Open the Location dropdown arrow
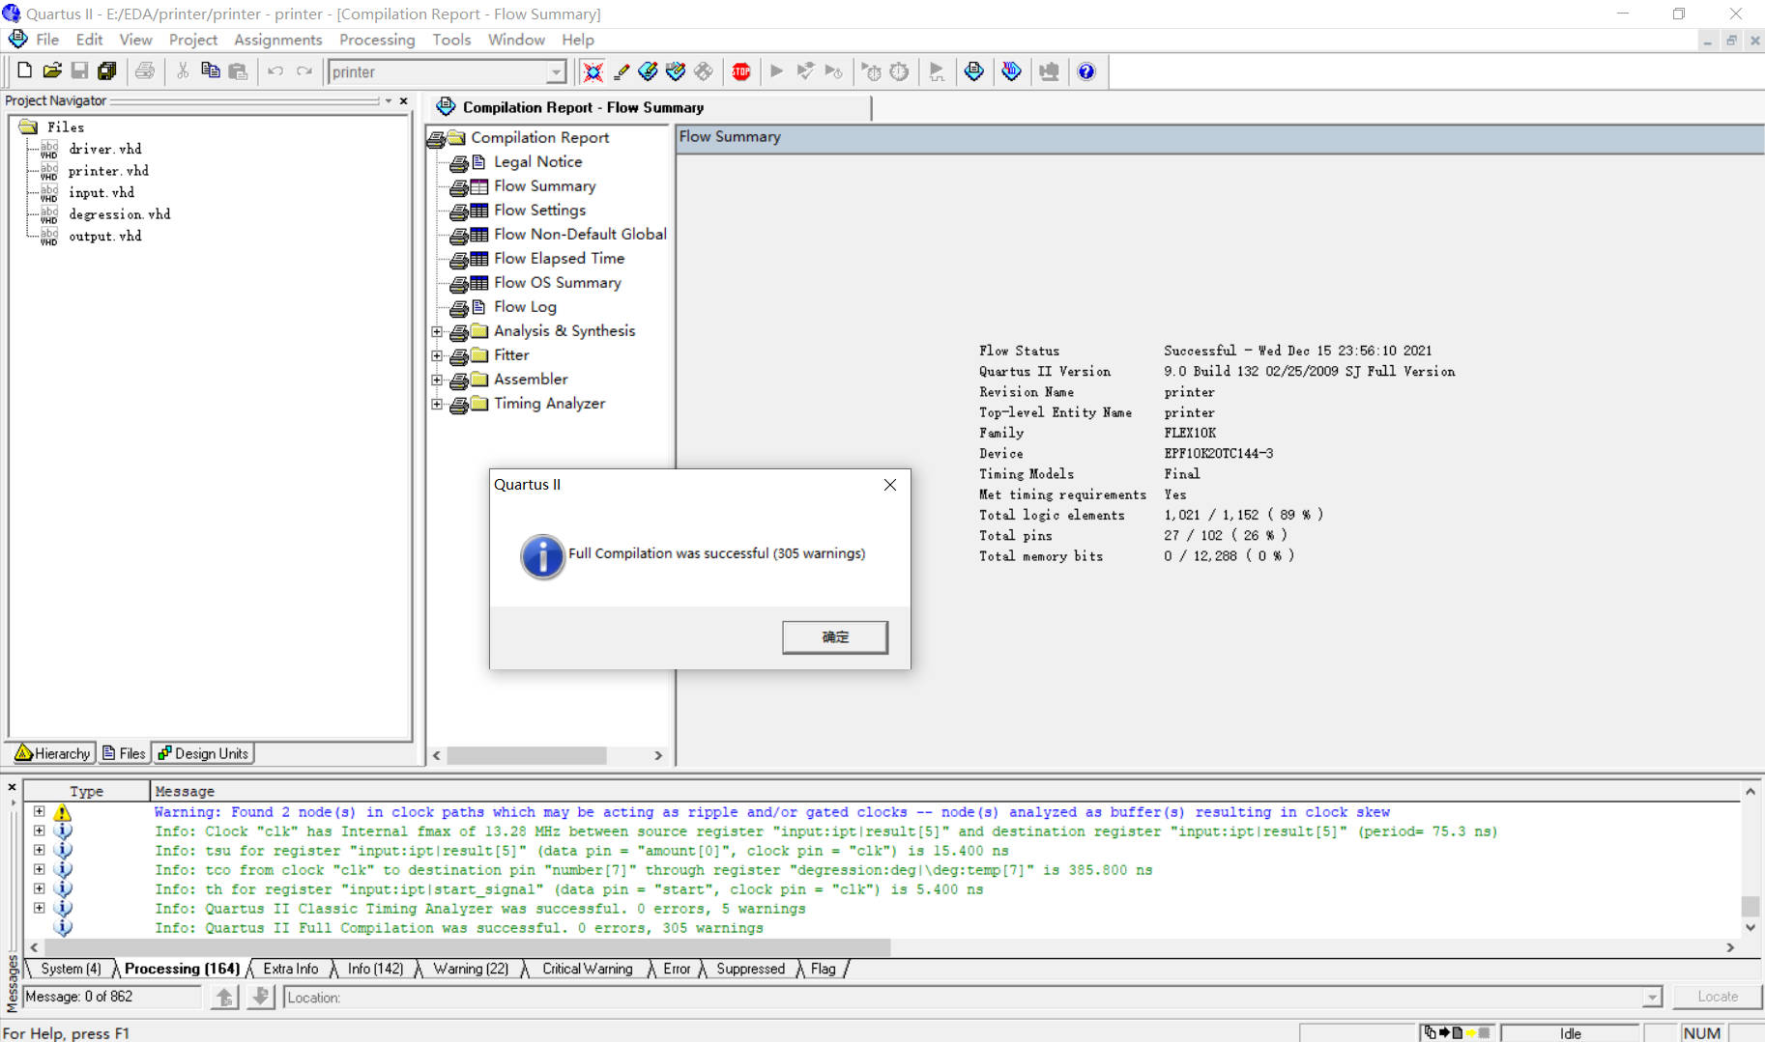This screenshot has width=1765, height=1042. (1652, 998)
